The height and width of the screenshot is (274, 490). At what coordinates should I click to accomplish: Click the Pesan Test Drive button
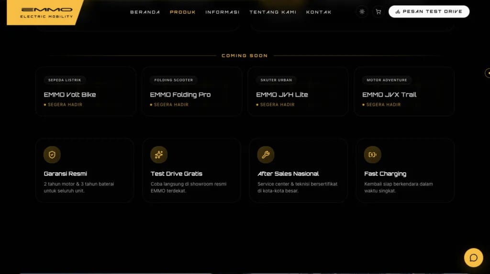click(429, 11)
